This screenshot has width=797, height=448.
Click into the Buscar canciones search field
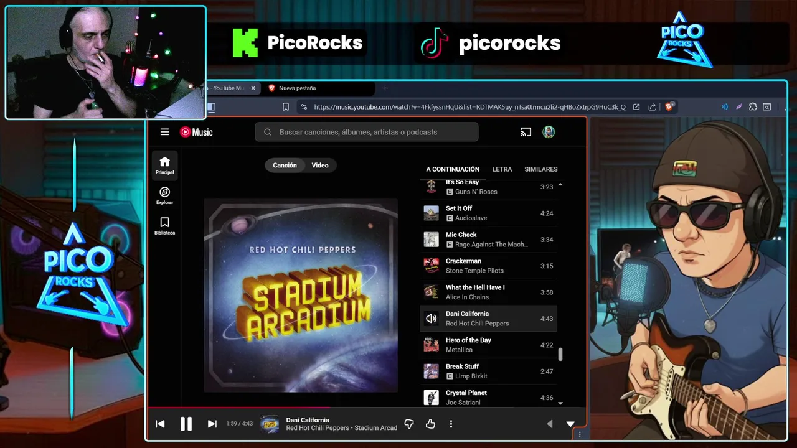point(367,132)
